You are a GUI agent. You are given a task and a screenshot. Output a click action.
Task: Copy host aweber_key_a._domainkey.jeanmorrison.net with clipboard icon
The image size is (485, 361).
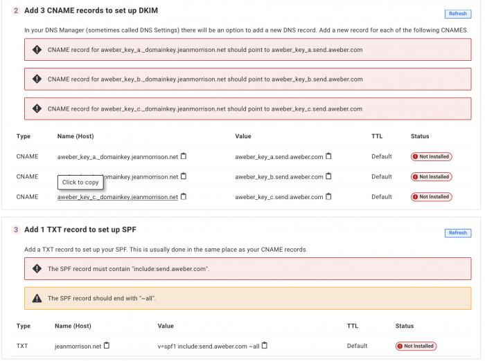tap(184, 156)
